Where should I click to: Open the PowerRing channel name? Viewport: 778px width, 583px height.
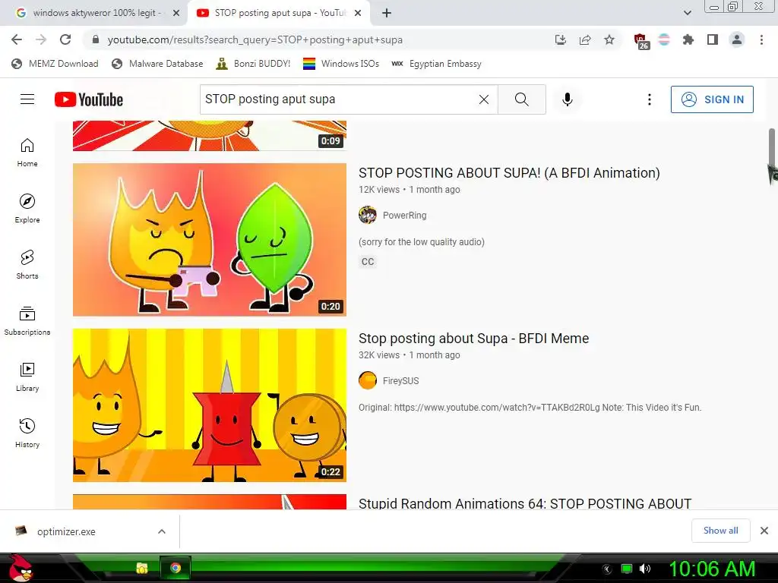tap(404, 215)
